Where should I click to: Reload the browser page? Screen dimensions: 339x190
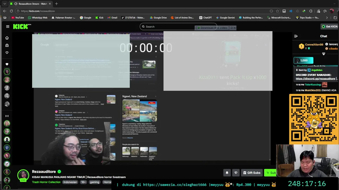tap(11, 11)
